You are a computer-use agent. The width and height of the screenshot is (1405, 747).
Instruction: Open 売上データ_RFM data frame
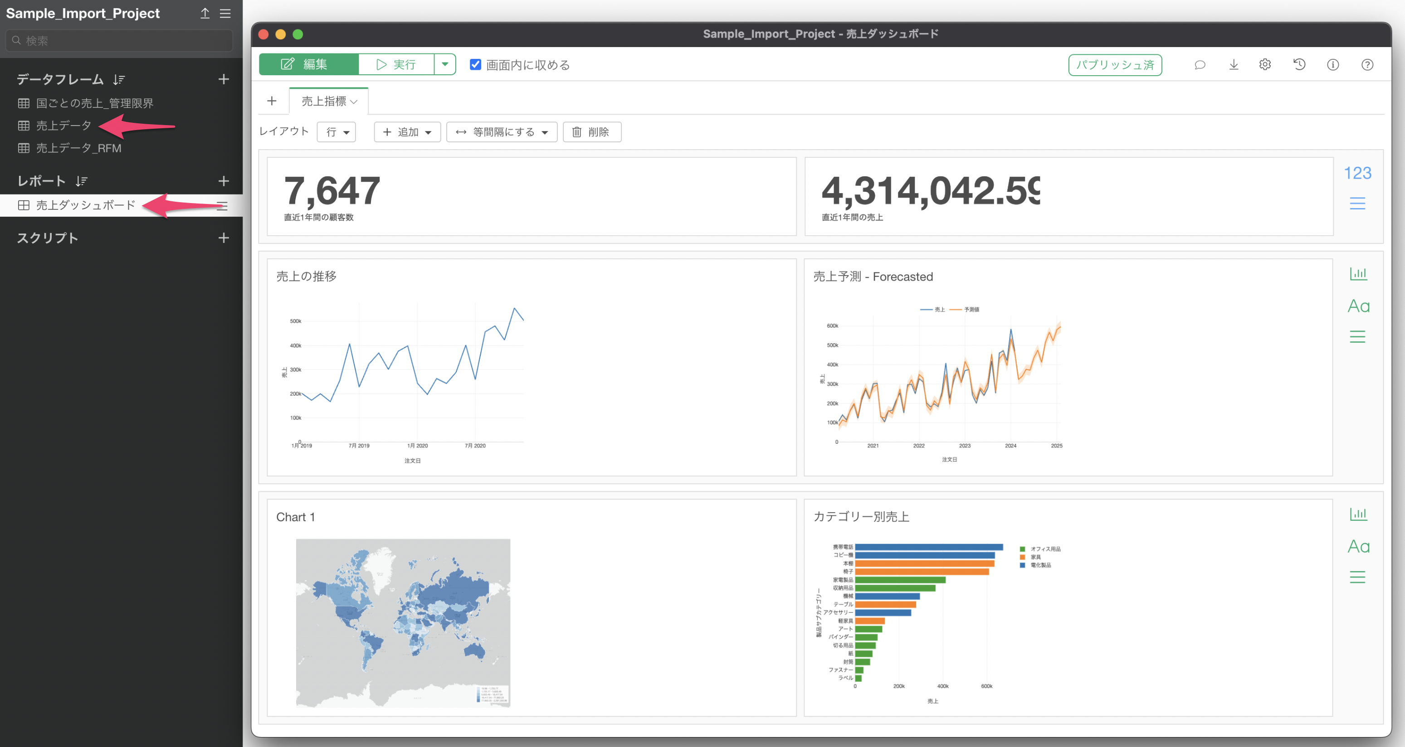(x=78, y=148)
